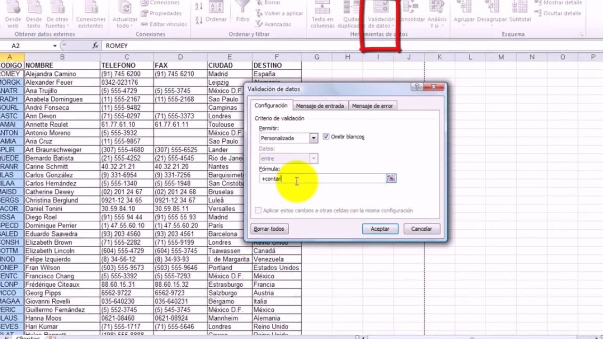603x339 pixels.
Task: Click Mostrar detalle
Action: (x=558, y=3)
